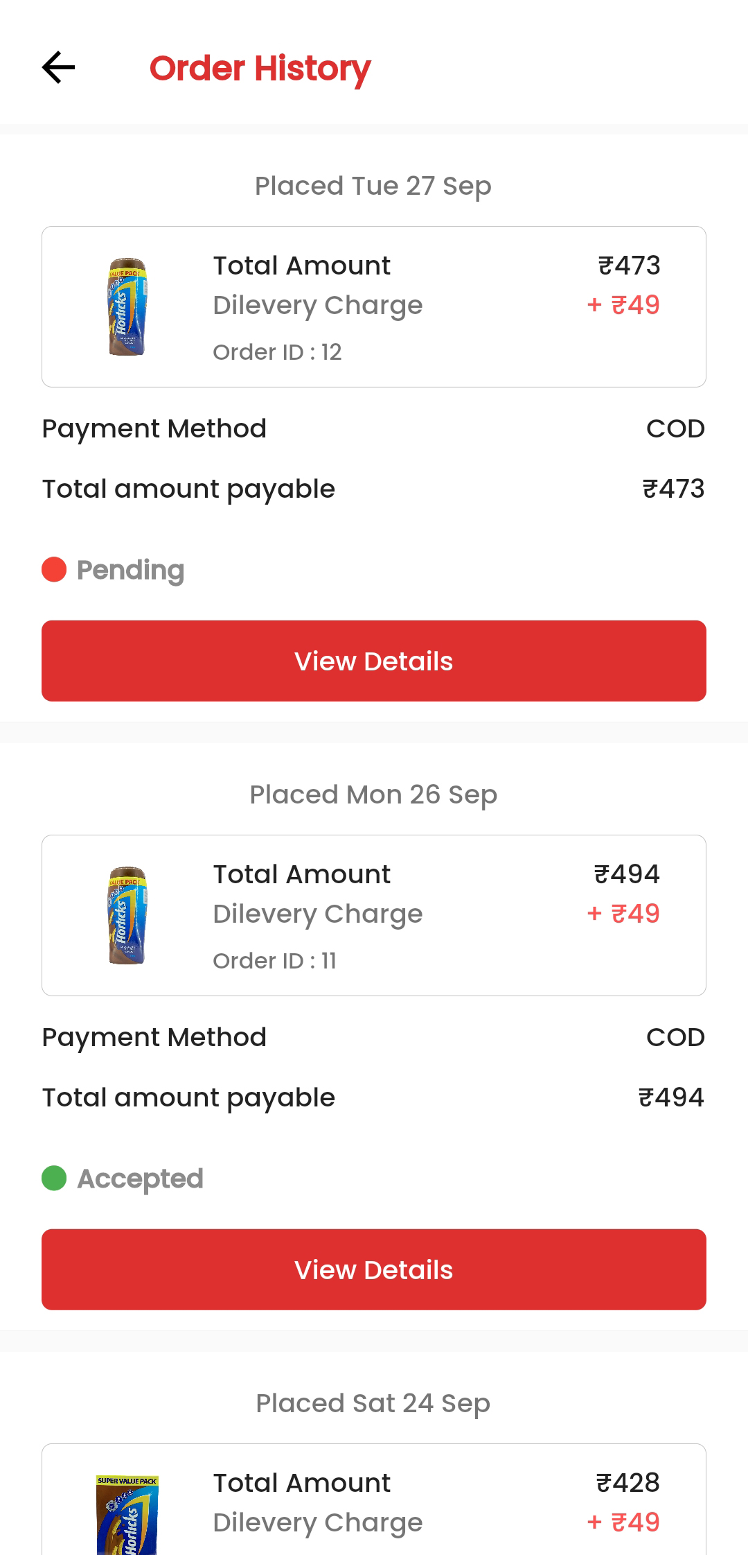Open Horlicks thumbnail in order 11
748x1555 pixels.
pyautogui.click(x=127, y=915)
